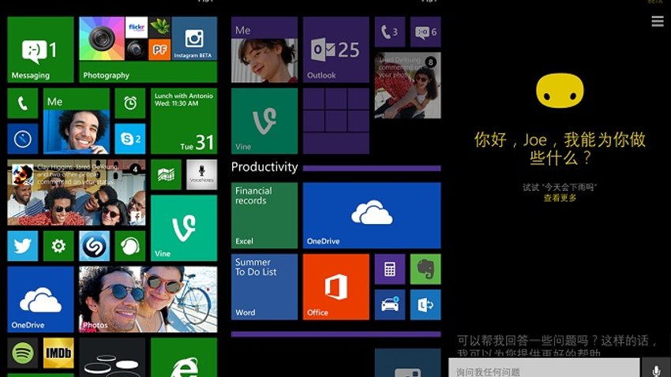Open the Flickr app icon
Image resolution: width=671 pixels, height=377 pixels.
tap(137, 28)
